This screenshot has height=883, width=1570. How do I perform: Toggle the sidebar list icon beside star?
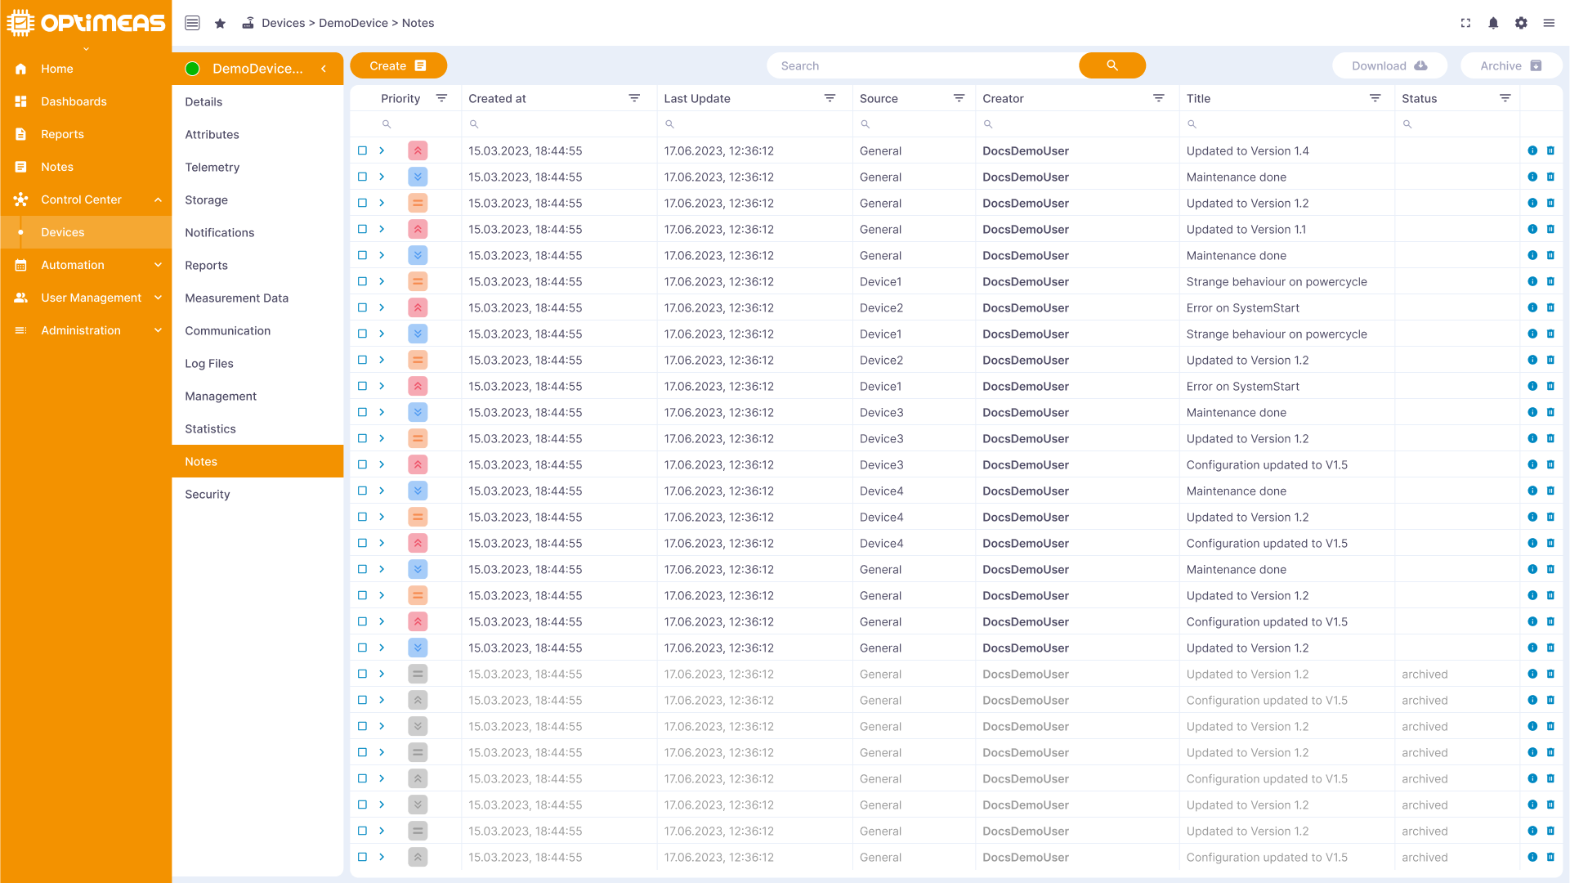click(192, 23)
